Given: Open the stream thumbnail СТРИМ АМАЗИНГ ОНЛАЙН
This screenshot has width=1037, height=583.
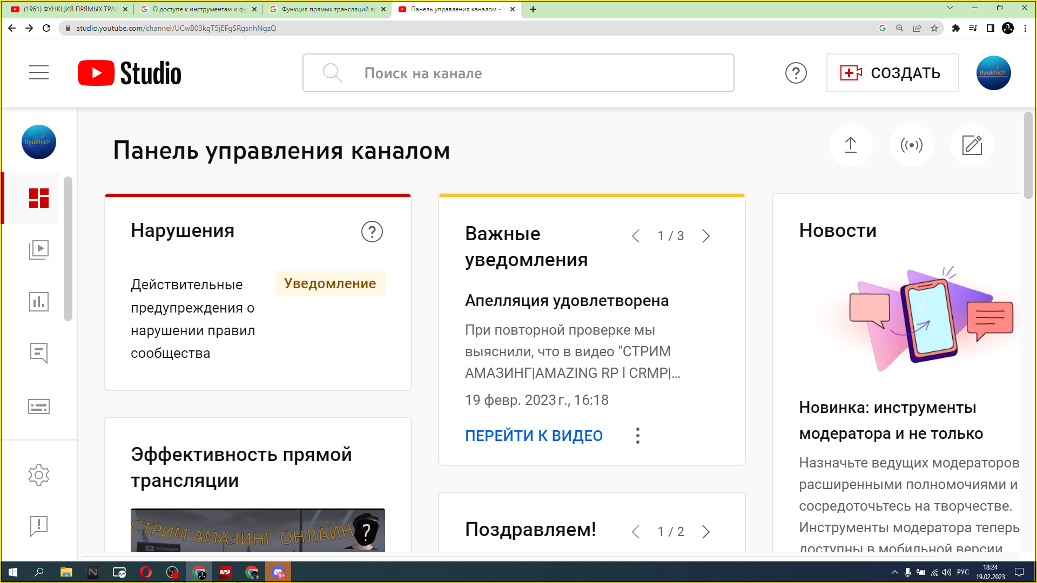Looking at the screenshot, I should 258,530.
